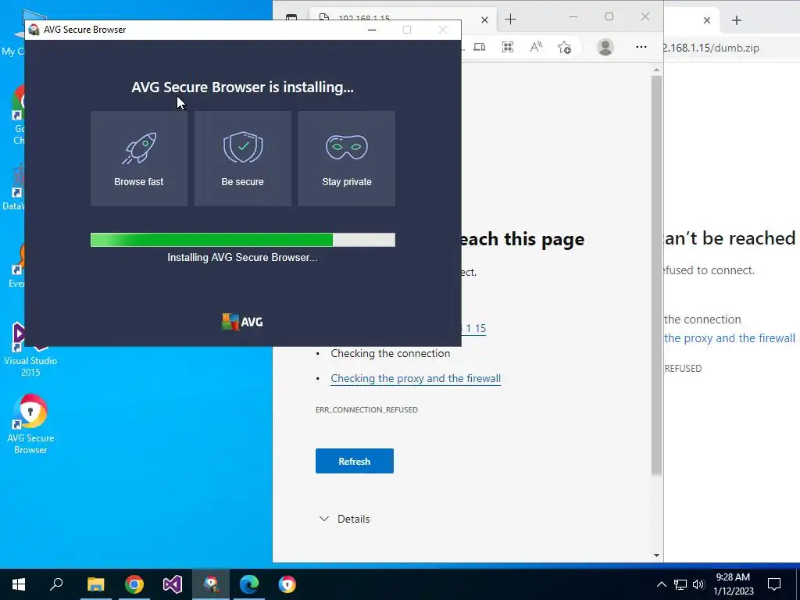Click scroll down arrow in Edge
This screenshot has width=800, height=600.
click(656, 555)
